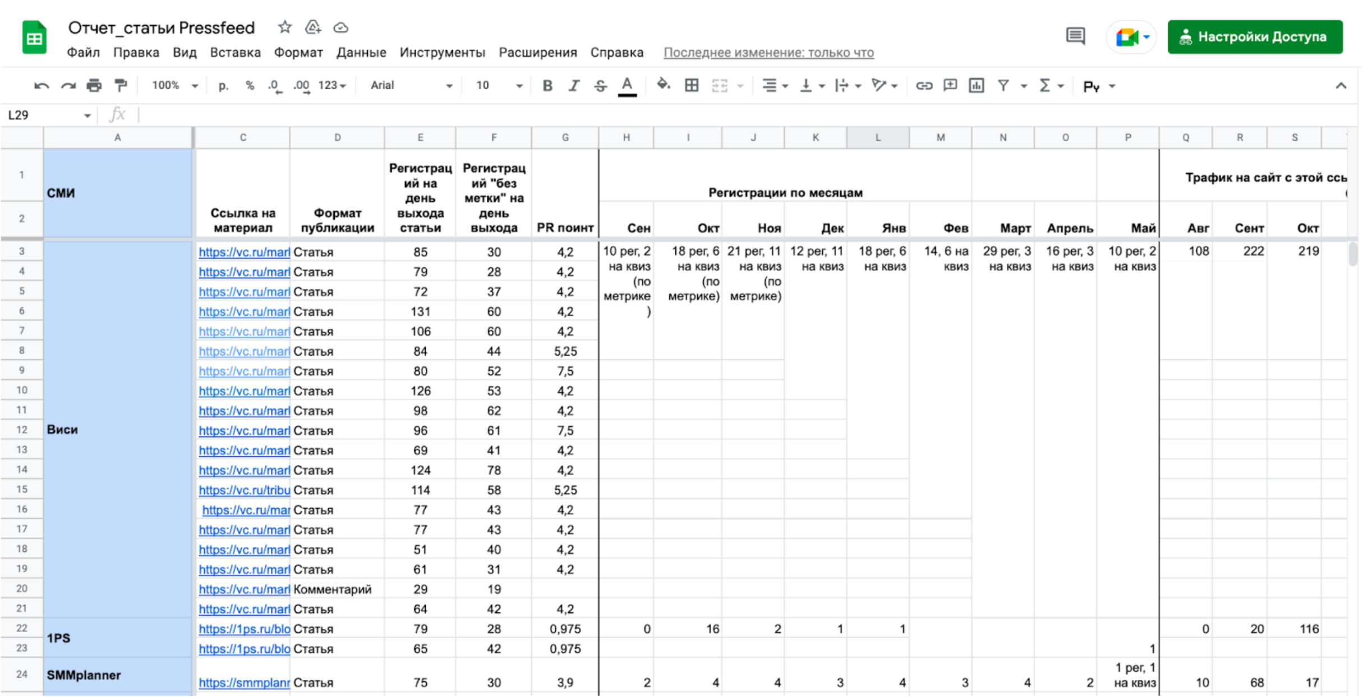Star the document Отчет_статьи Pressfeed
Viewport: 1363px width, 697px height.
click(284, 27)
